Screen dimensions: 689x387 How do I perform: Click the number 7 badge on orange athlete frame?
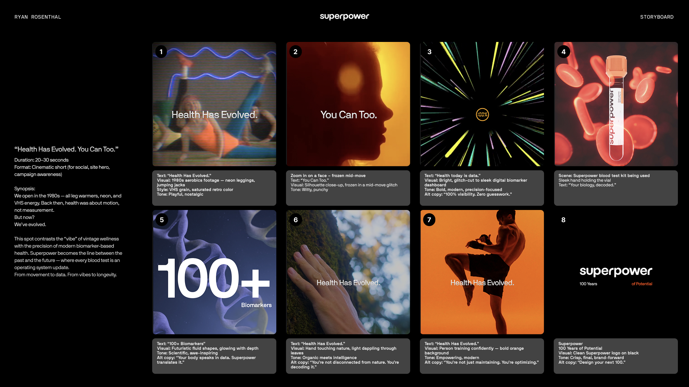[x=429, y=220]
